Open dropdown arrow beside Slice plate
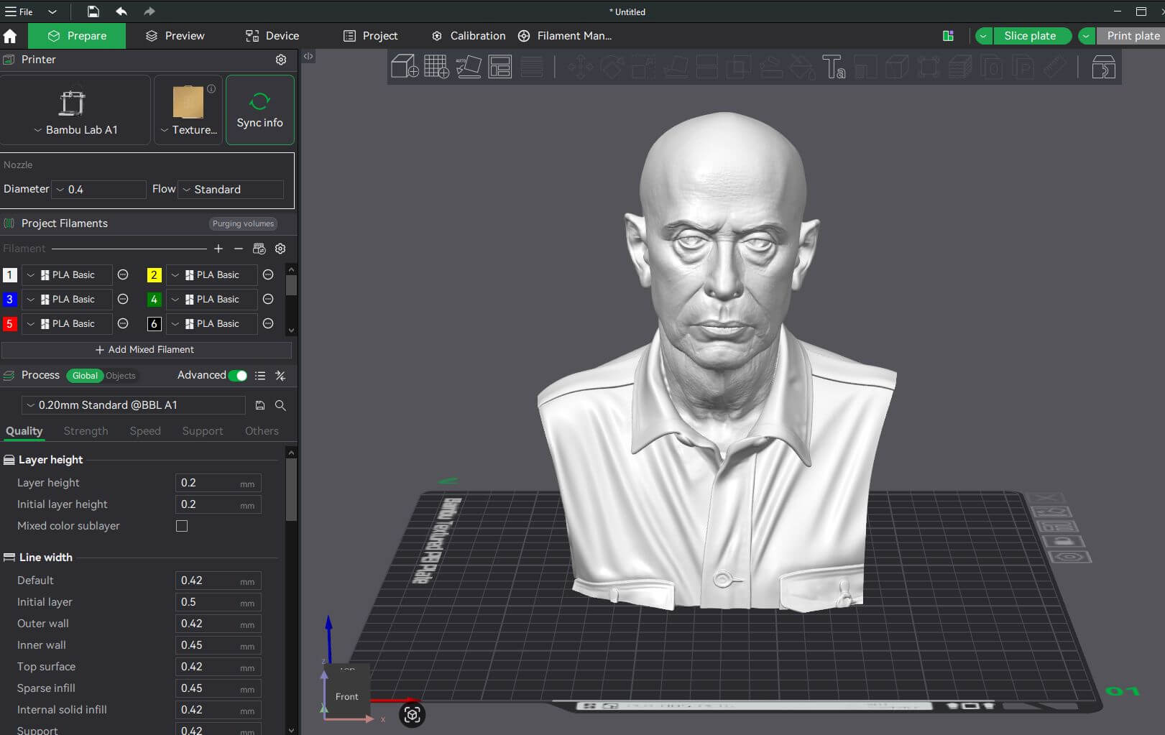This screenshot has width=1165, height=735. [983, 36]
